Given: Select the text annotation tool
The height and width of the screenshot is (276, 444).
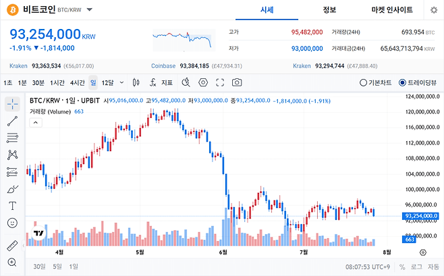Looking at the screenshot, I should (x=12, y=206).
